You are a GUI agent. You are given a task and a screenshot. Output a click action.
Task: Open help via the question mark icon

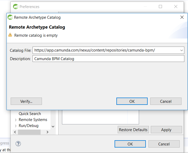(x=18, y=144)
